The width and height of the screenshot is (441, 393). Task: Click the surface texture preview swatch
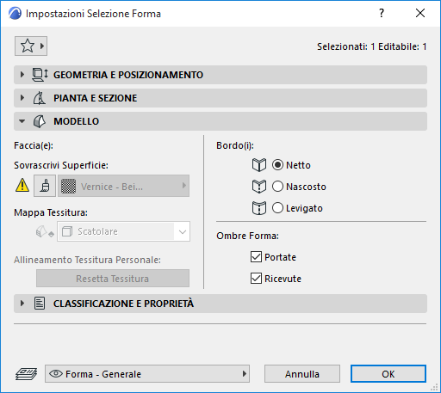[x=68, y=186]
